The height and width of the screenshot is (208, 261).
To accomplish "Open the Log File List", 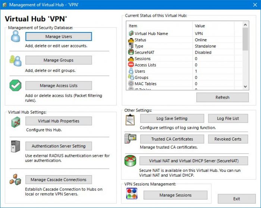I will click(x=228, y=119).
